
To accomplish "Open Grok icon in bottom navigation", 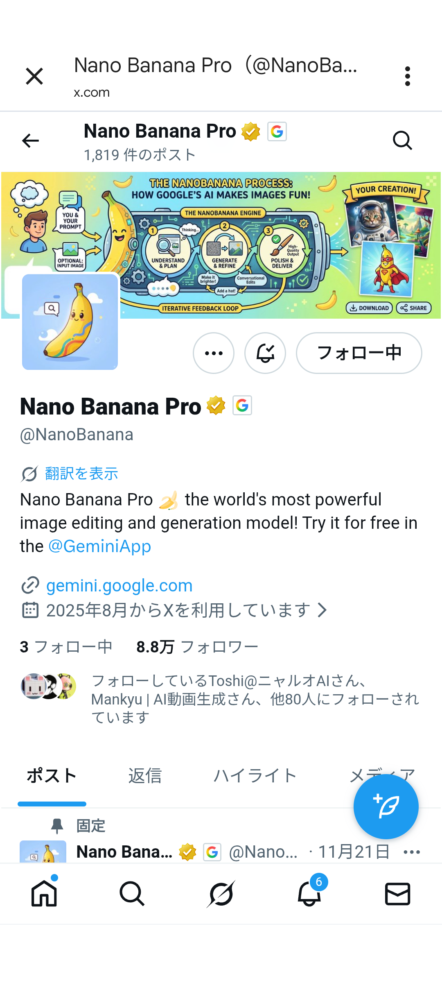I will 221,893.
